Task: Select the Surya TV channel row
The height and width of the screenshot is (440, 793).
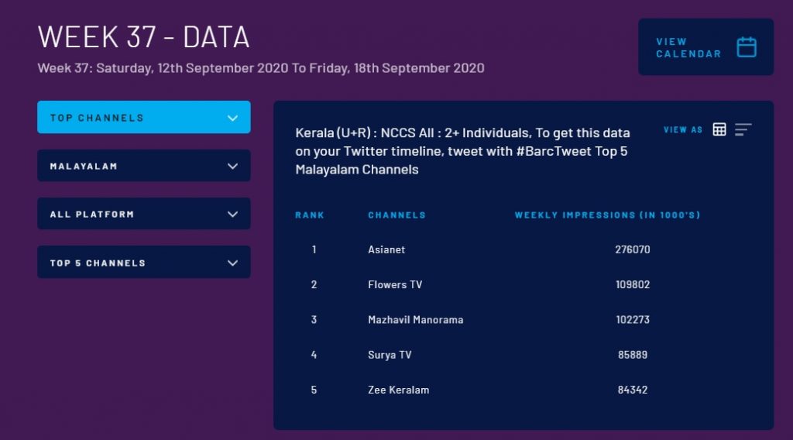Action: 390,355
